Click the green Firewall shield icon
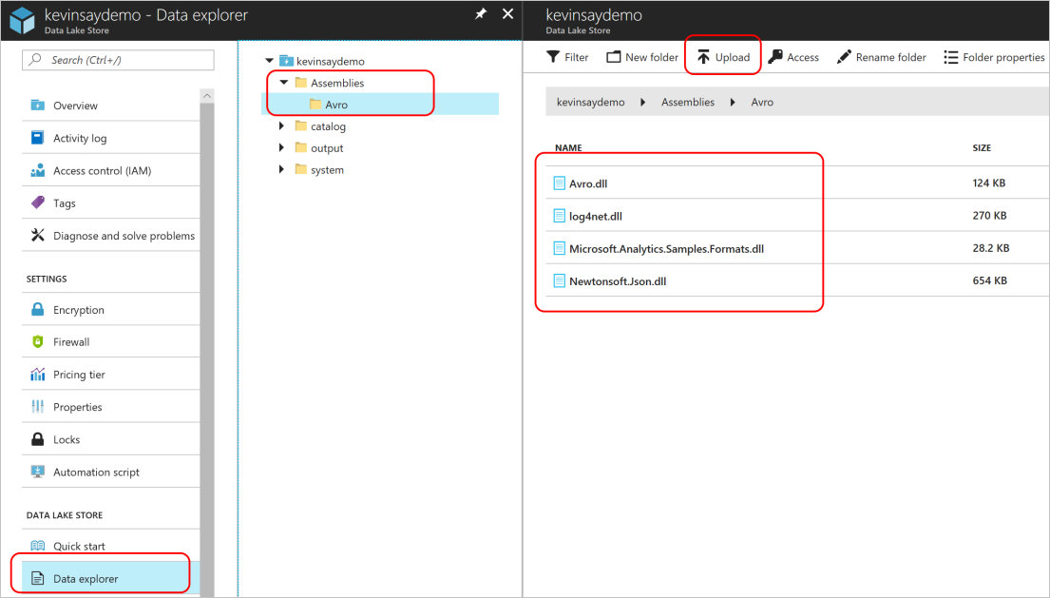1050x598 pixels. [x=37, y=341]
